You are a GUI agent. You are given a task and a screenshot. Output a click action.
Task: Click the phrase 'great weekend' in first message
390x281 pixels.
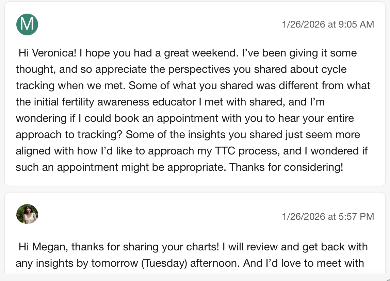click(200, 53)
